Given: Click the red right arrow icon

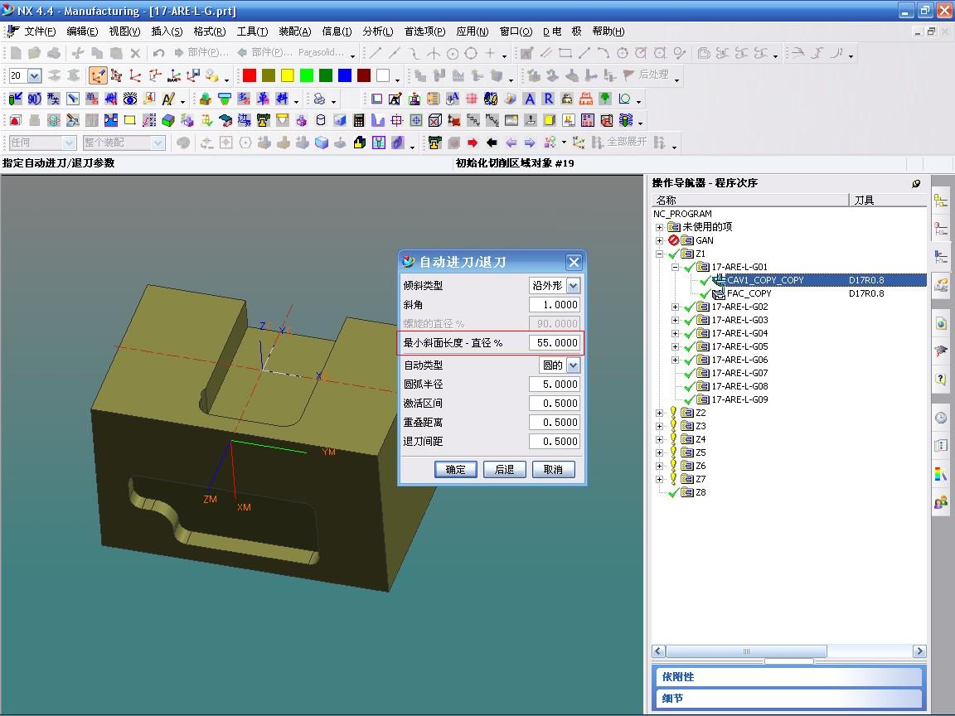Looking at the screenshot, I should pos(473,143).
